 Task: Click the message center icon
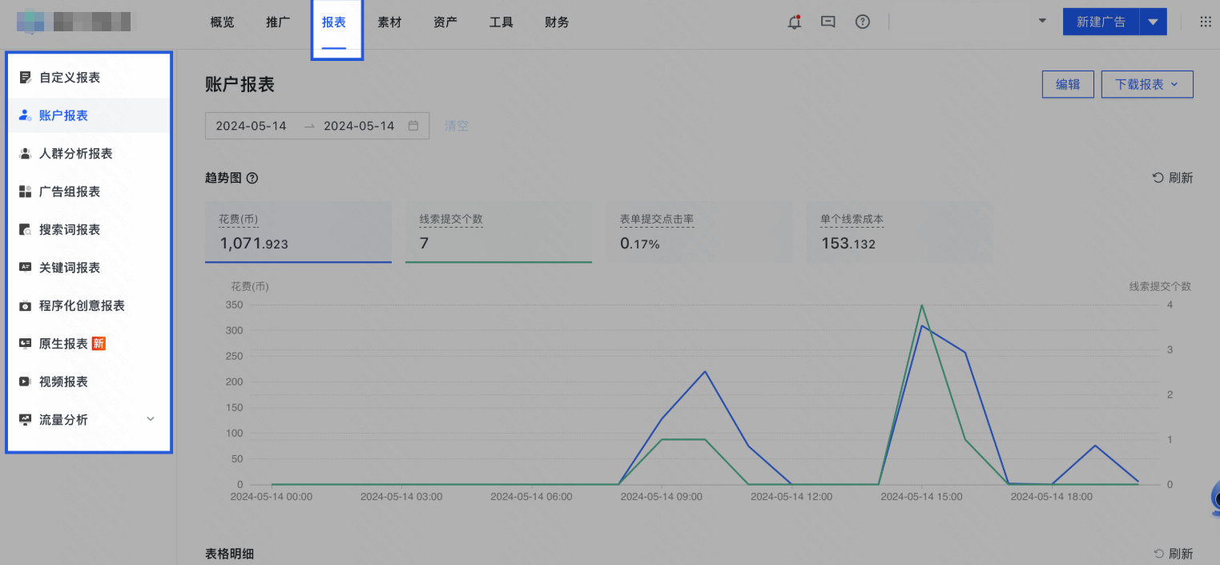[827, 22]
